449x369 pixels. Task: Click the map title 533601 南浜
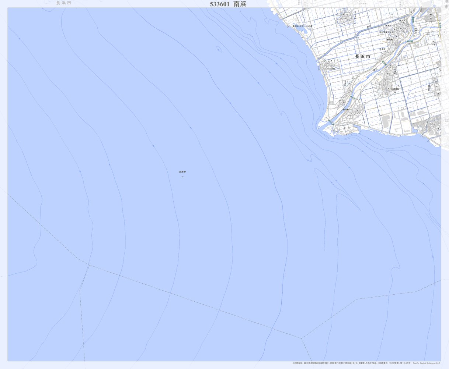pyautogui.click(x=228, y=4)
